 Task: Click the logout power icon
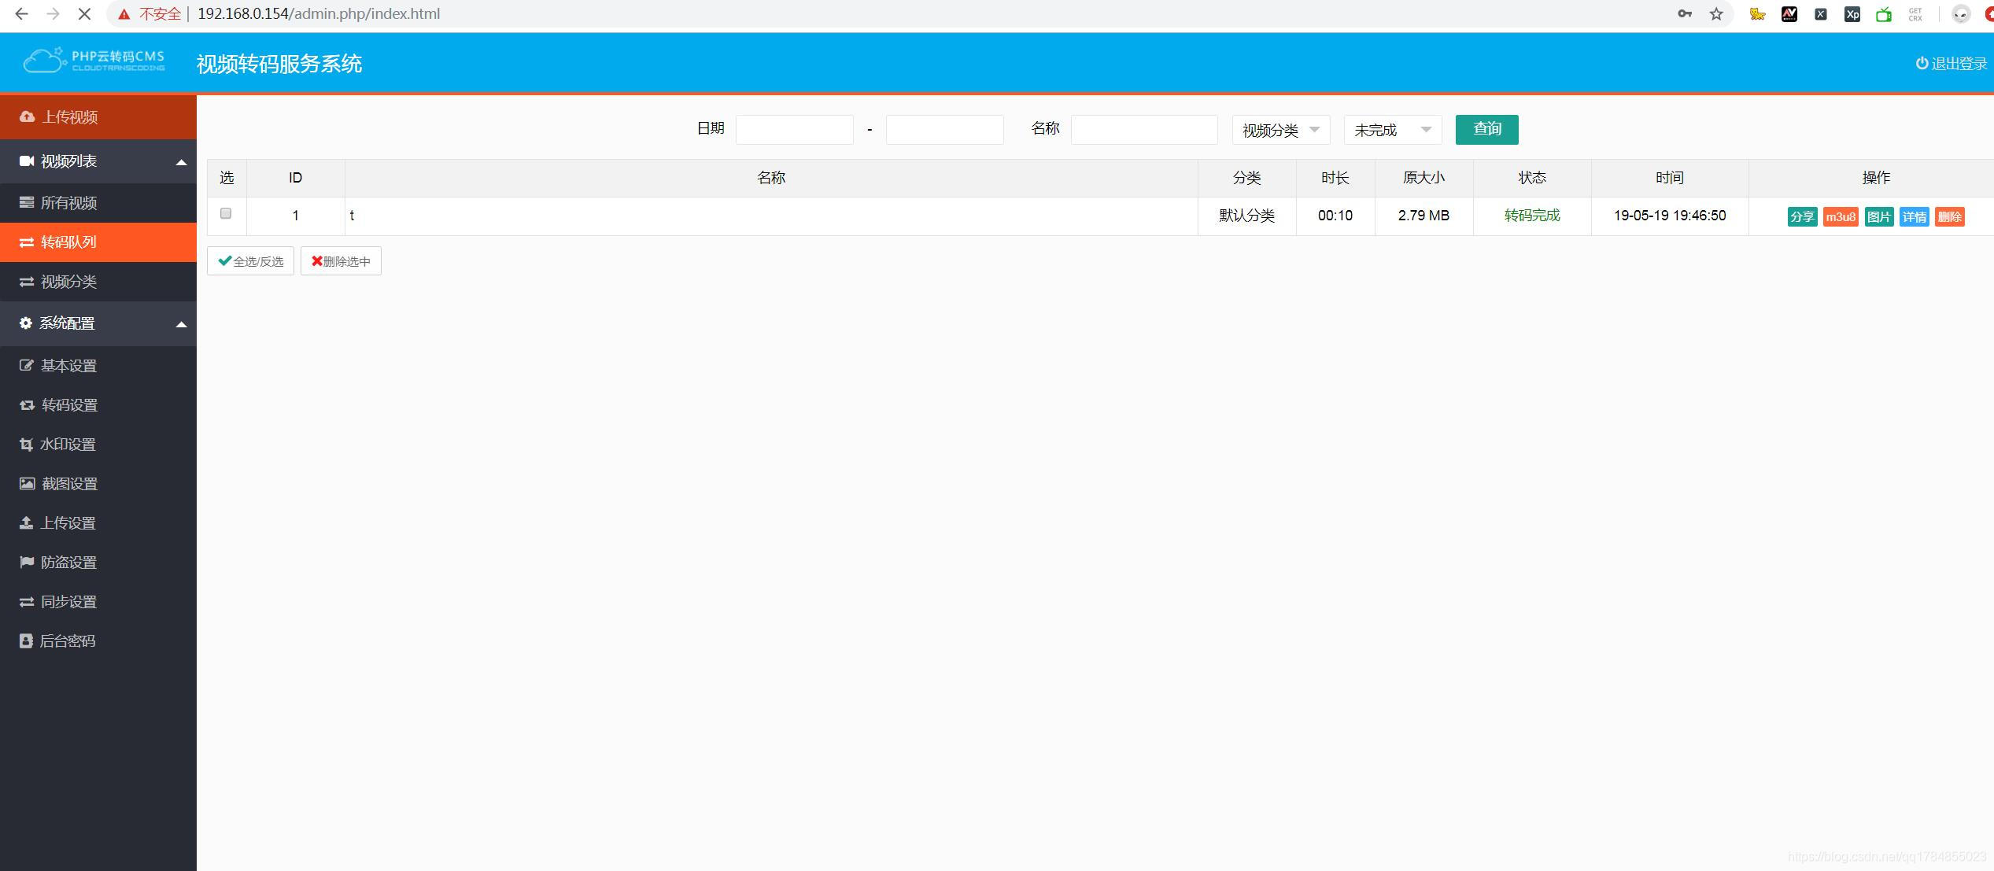tap(1921, 63)
